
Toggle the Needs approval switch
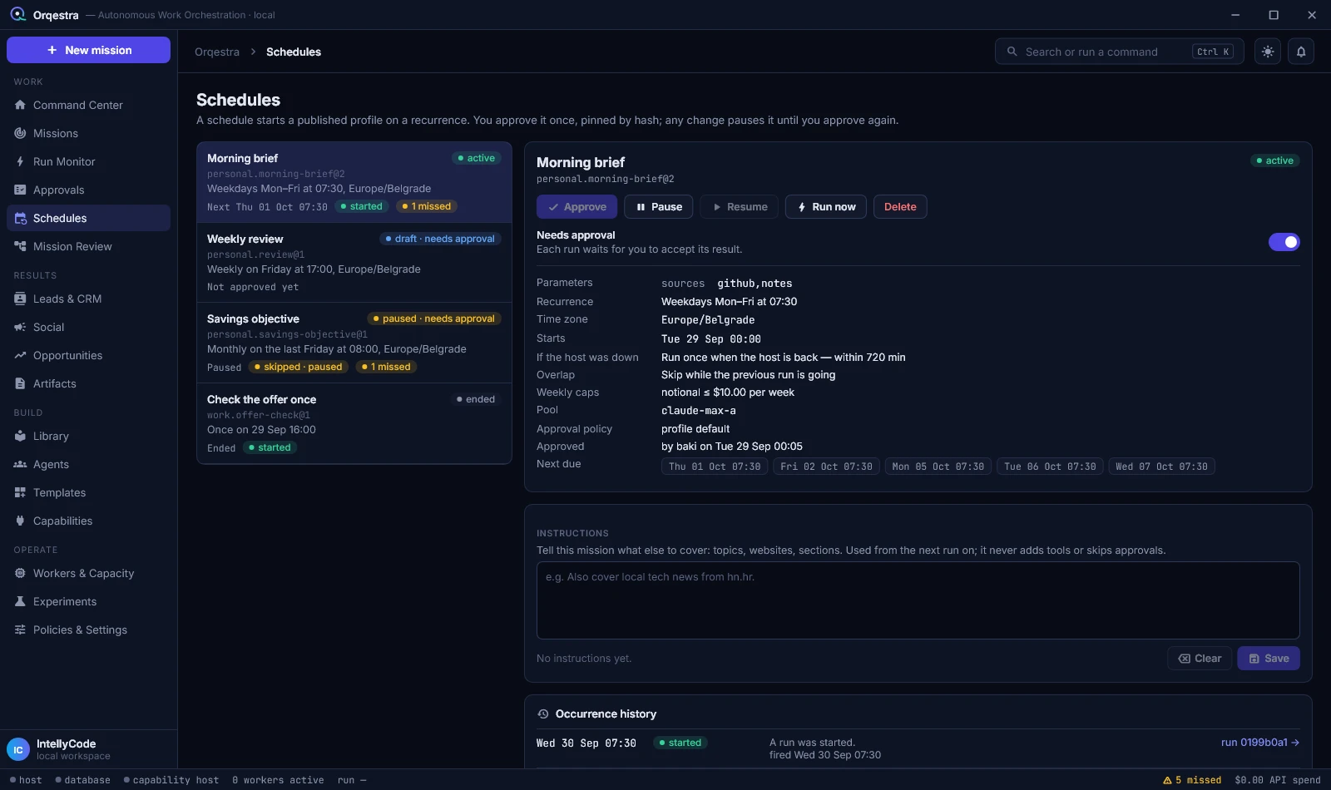(x=1284, y=242)
